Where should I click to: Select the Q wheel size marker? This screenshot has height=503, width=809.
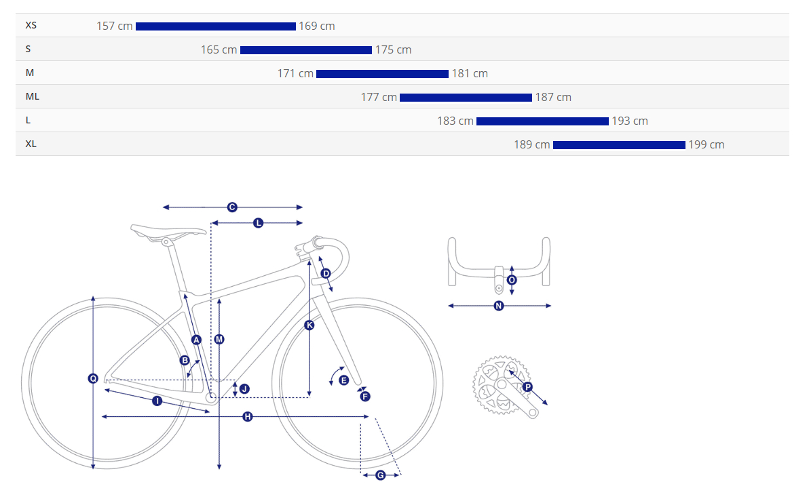[93, 378]
